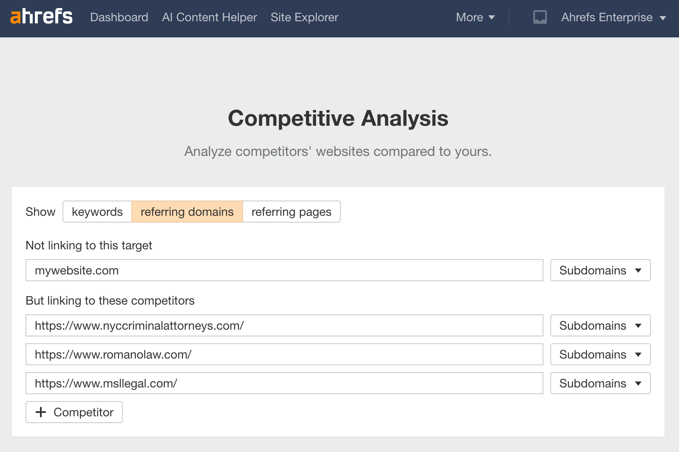Viewport: 679px width, 452px height.
Task: Open Dashboard from top navigation
Action: pos(119,17)
